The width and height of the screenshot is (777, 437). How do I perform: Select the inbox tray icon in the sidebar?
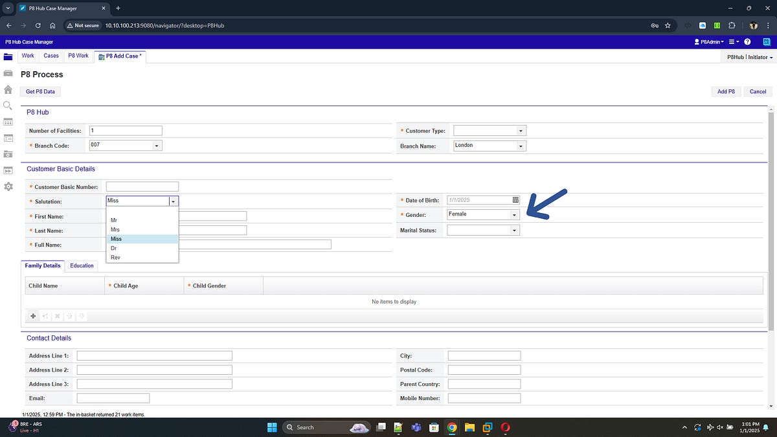click(x=8, y=73)
